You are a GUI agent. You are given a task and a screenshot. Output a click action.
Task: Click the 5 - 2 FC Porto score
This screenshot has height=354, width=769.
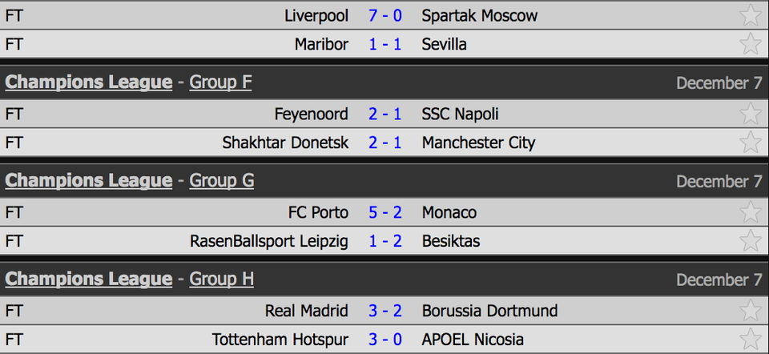pyautogui.click(x=385, y=212)
